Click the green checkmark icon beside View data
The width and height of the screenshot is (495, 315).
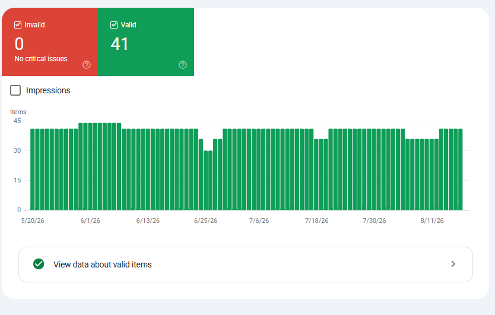tap(39, 264)
